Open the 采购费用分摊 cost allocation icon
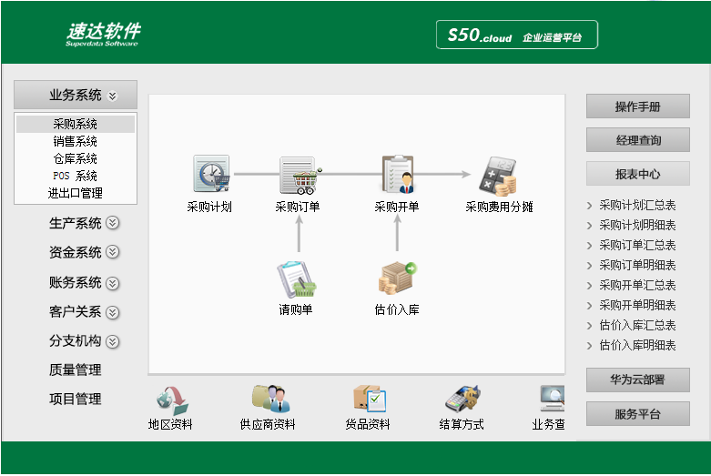This screenshot has height=476, width=711. [498, 176]
